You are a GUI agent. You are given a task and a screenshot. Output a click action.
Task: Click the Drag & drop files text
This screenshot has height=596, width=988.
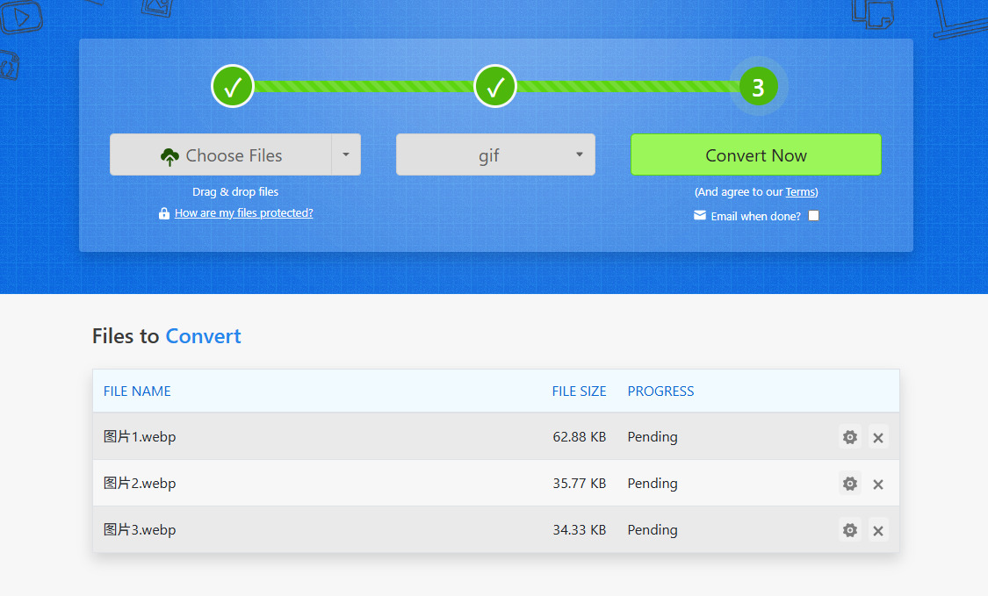coord(235,191)
